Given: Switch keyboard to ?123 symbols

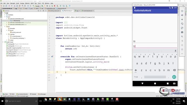Looking at the screenshot, I should point(136,77).
